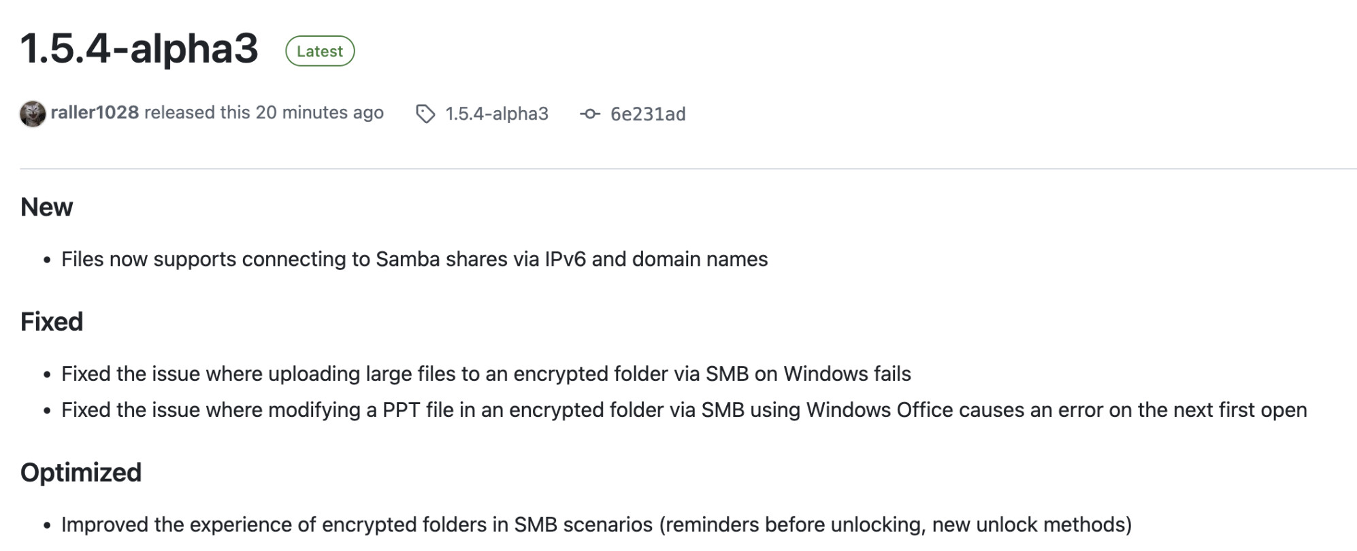Click the commit icon next to 6e231ad
Image resolution: width=1357 pixels, height=551 pixels.
pyautogui.click(x=589, y=114)
